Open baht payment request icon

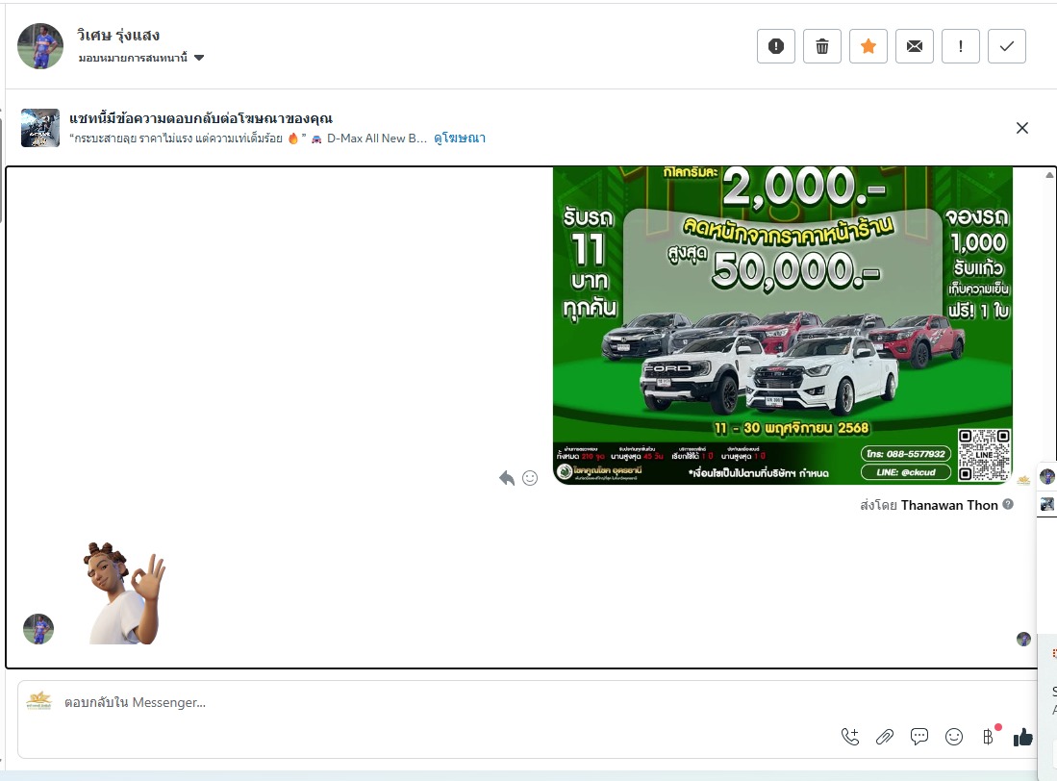click(989, 737)
